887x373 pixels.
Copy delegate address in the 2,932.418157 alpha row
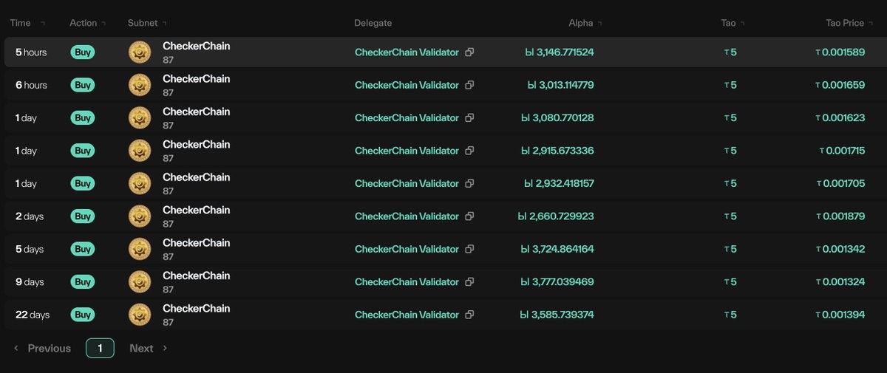point(469,183)
